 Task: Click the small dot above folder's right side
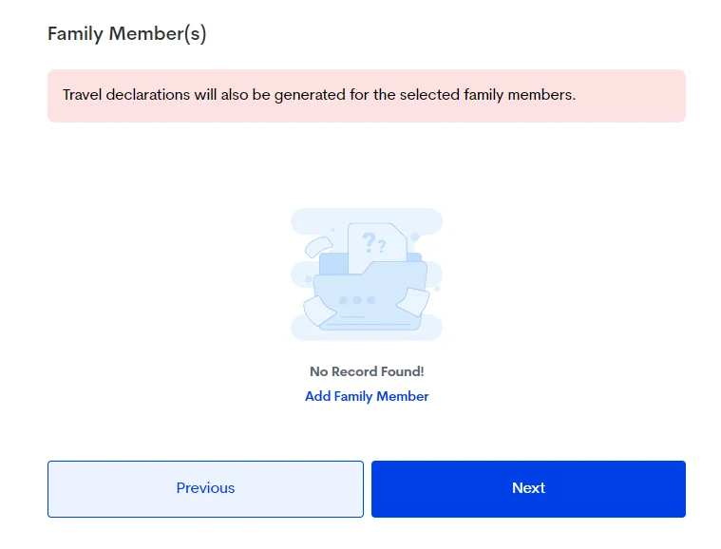click(x=415, y=237)
